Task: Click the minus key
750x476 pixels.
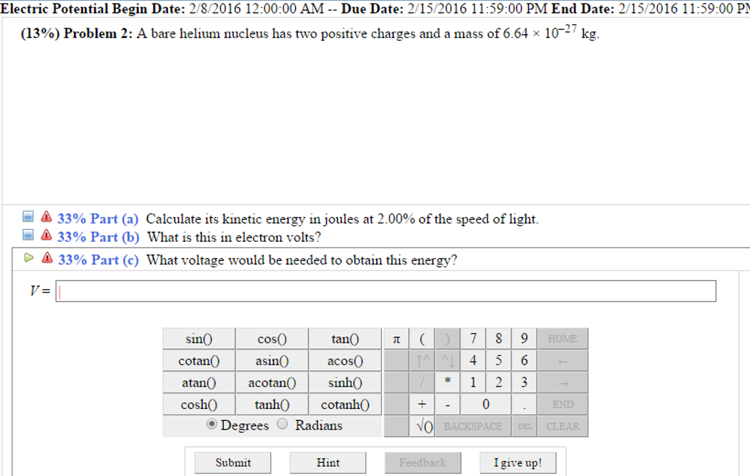Action: (447, 404)
